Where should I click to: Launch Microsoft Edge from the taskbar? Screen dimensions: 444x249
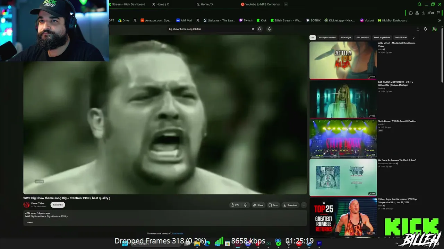(x=207, y=243)
